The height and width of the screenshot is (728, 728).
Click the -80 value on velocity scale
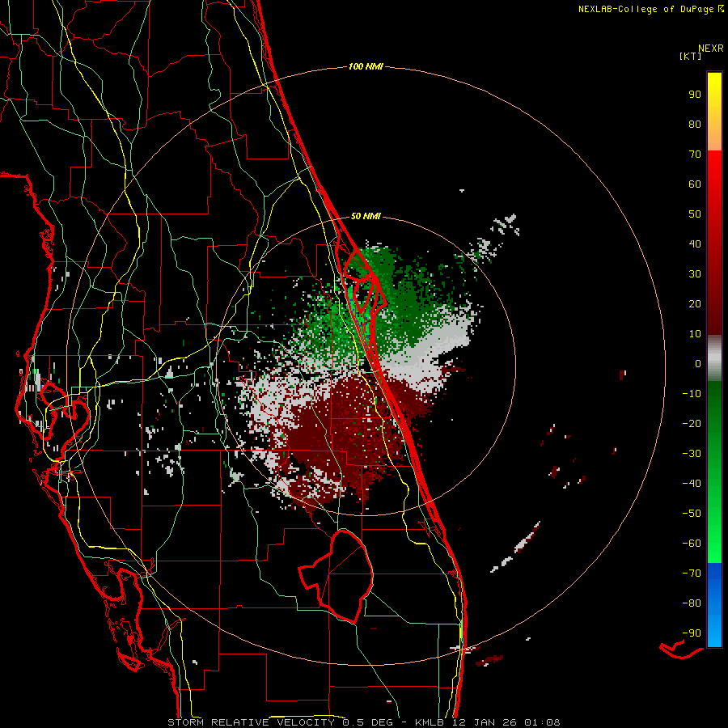click(692, 603)
